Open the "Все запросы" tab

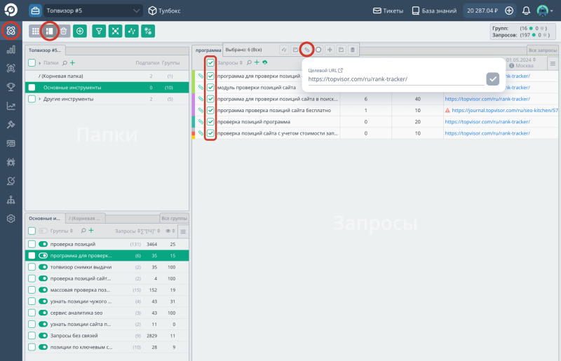[542, 50]
